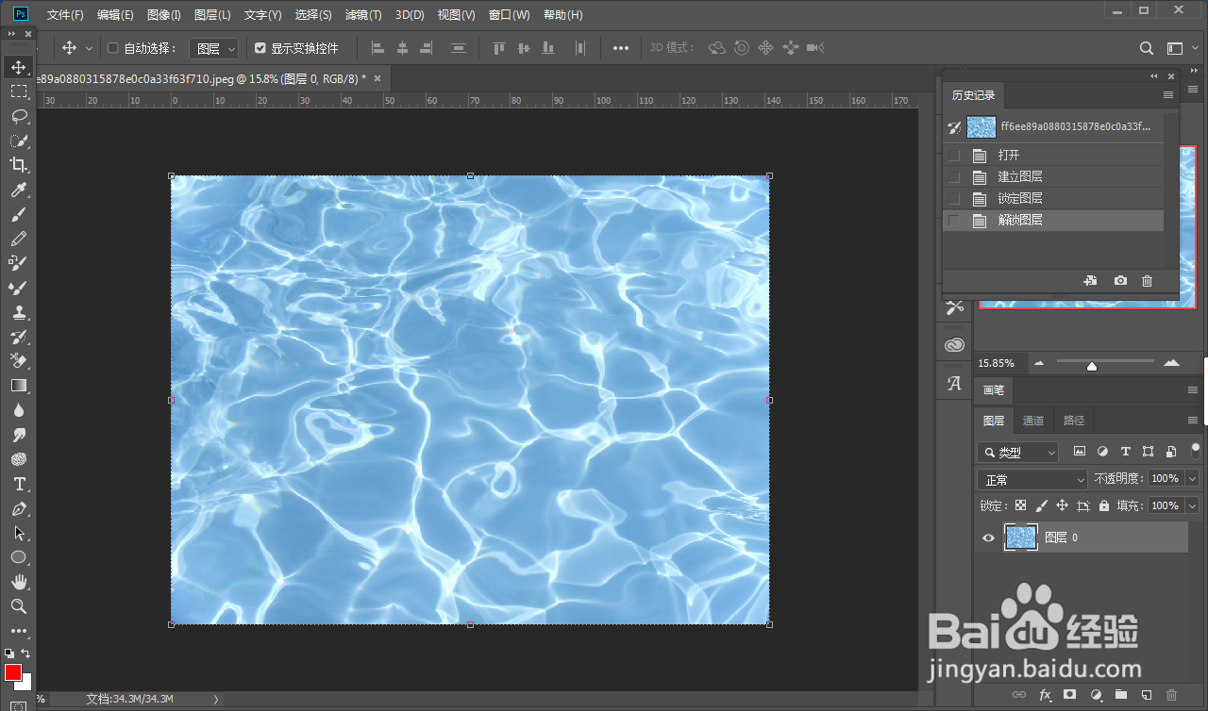The height and width of the screenshot is (711, 1208).
Task: Select the Rectangular Marquee tool
Action: [19, 91]
